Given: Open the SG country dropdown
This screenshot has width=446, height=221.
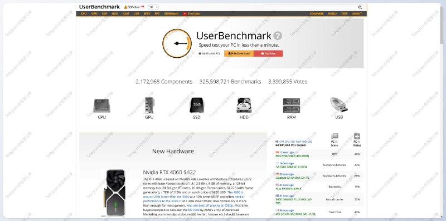Looking at the screenshot, I should click(154, 7).
